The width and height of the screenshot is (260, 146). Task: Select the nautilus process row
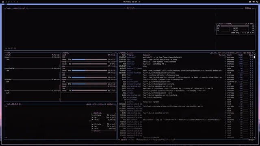[x=186, y=62]
